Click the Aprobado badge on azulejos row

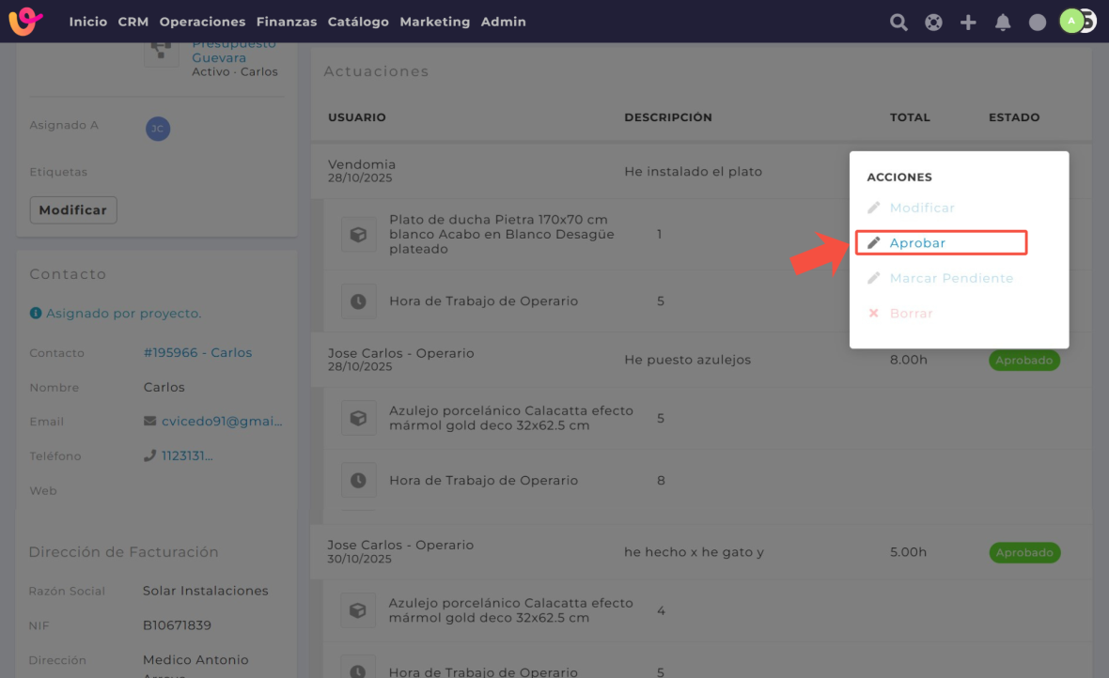1023,361
